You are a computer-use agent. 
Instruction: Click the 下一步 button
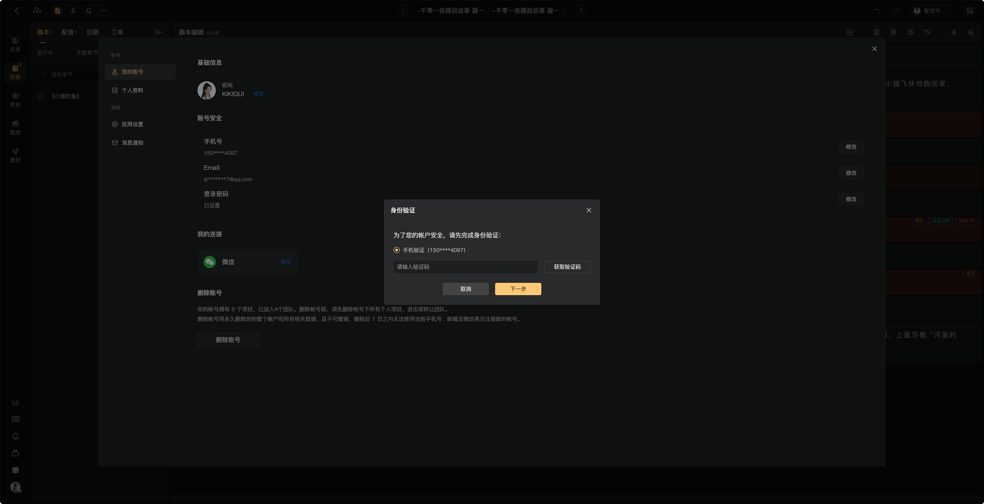pyautogui.click(x=518, y=289)
